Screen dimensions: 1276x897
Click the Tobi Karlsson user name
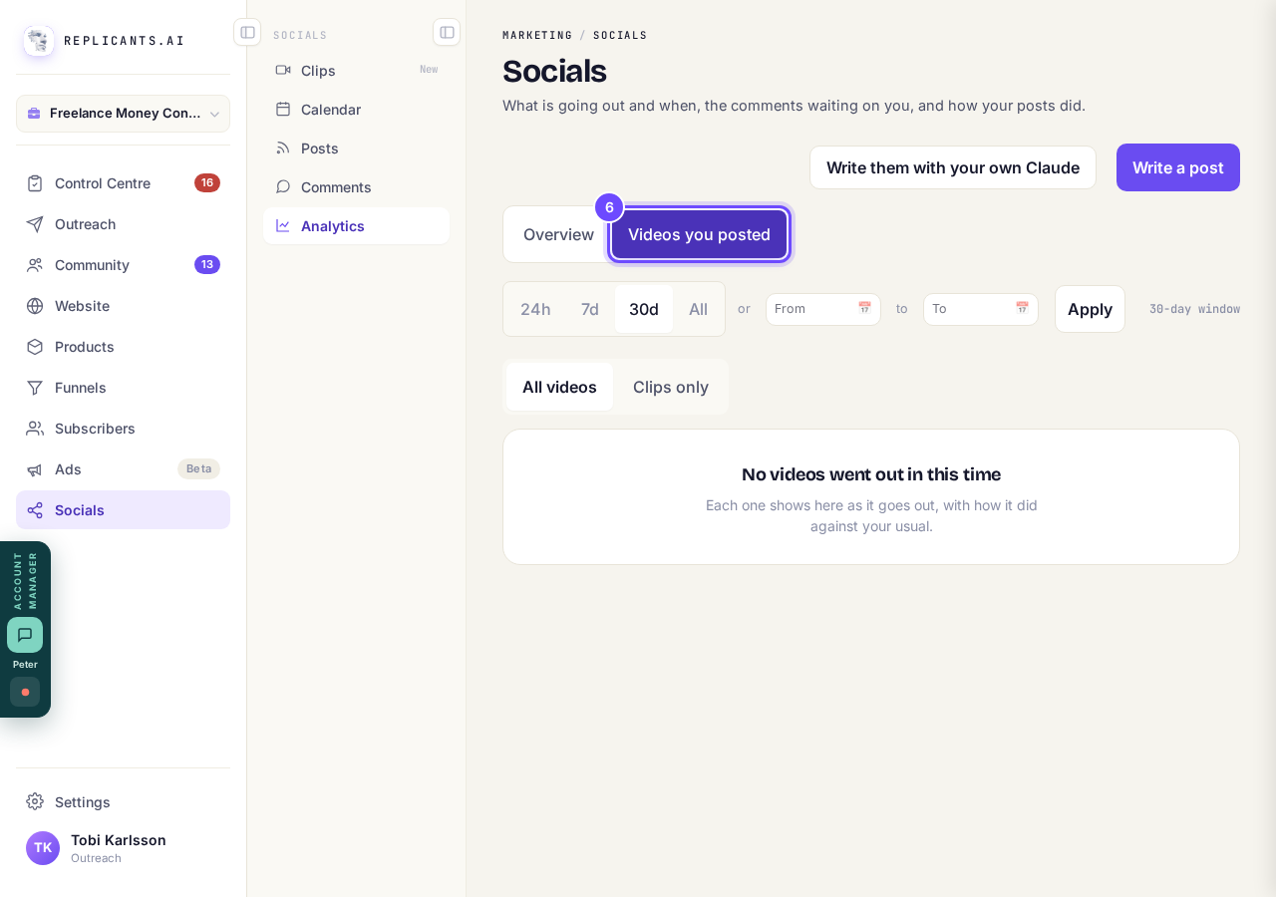(119, 840)
